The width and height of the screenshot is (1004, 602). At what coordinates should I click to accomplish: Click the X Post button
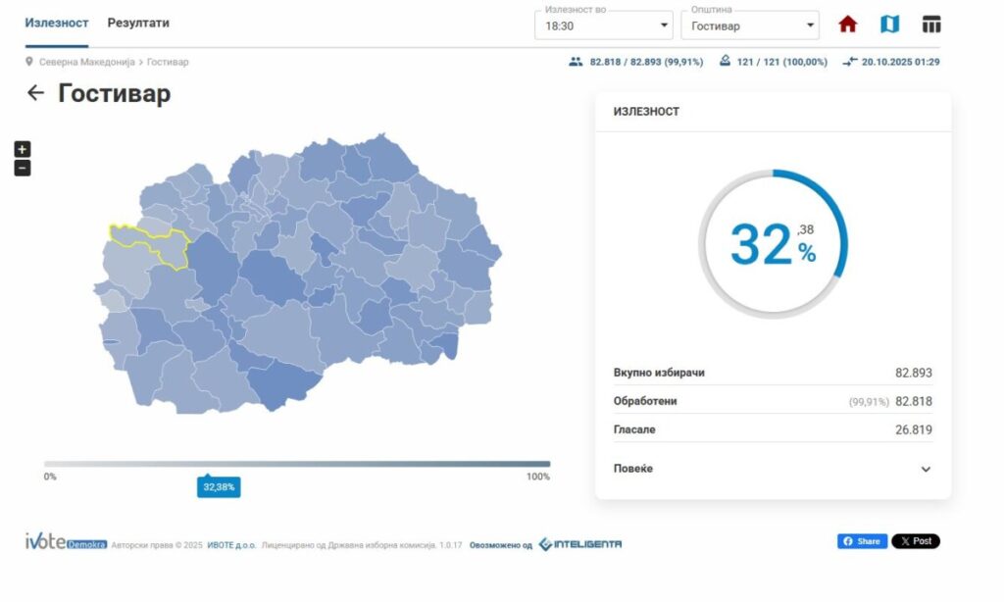[915, 541]
